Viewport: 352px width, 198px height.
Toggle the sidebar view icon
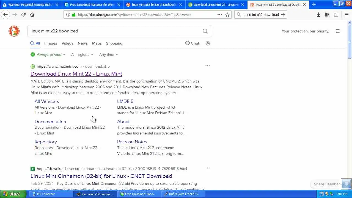point(336,15)
